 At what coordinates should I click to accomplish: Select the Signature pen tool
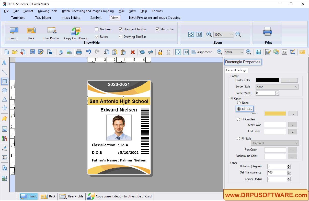pyautogui.click(x=4, y=148)
